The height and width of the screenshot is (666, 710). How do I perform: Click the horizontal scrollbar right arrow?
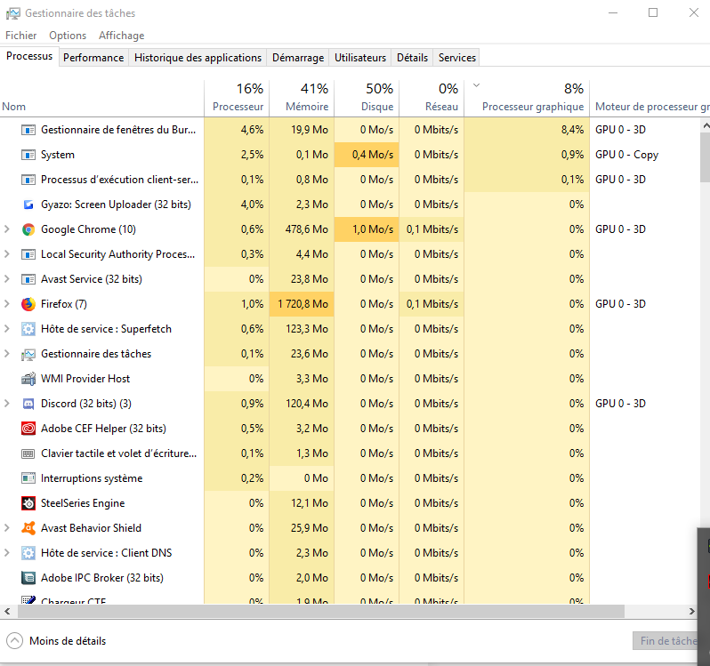click(x=692, y=611)
